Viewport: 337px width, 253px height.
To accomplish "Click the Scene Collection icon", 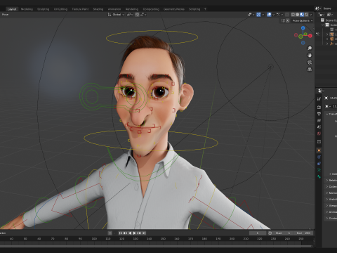I will click(x=322, y=20).
